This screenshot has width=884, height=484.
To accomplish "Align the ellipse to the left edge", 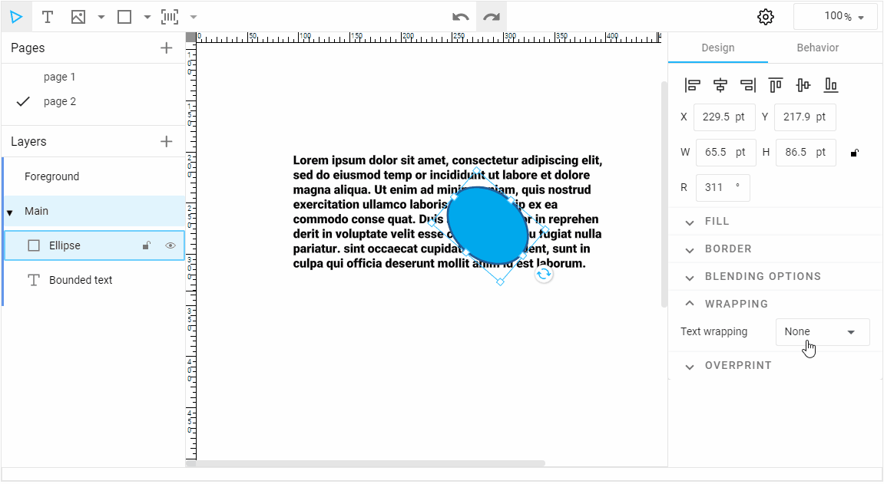I will point(692,84).
